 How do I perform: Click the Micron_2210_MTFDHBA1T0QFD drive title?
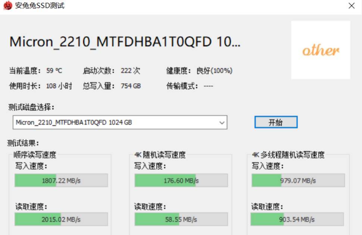[x=125, y=42]
